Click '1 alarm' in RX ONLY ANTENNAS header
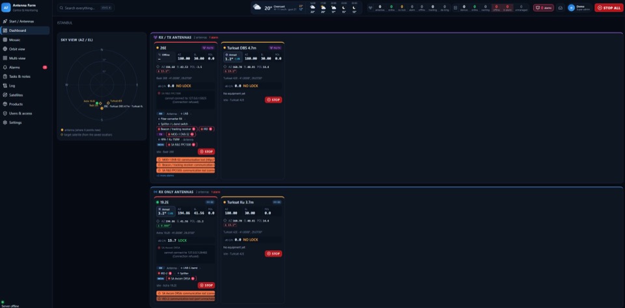The height and width of the screenshot is (308, 625). (215, 192)
